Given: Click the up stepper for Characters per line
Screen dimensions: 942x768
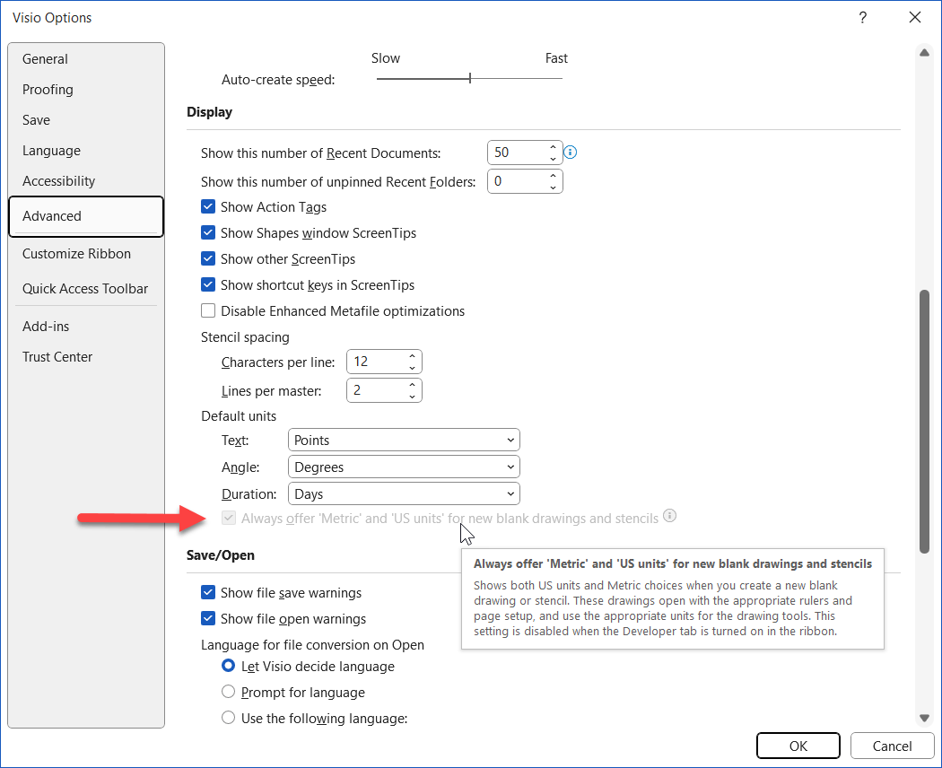Looking at the screenshot, I should [x=411, y=356].
